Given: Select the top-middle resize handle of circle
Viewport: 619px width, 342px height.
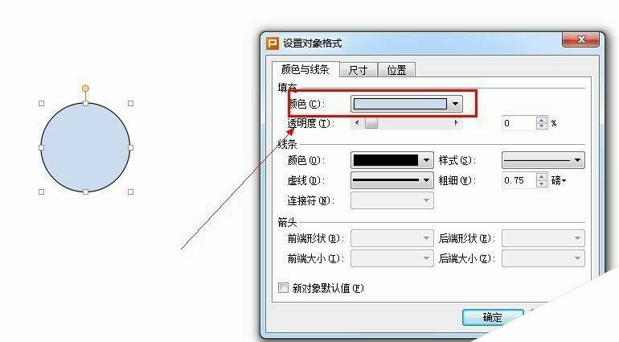Looking at the screenshot, I should pos(86,103).
